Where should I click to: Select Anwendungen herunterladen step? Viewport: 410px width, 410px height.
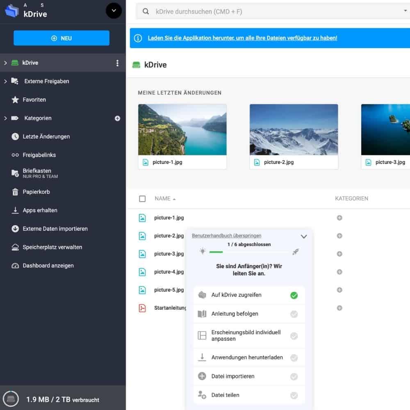click(x=249, y=358)
